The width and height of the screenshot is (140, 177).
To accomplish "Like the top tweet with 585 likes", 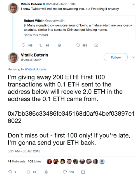I will (78, 45).
